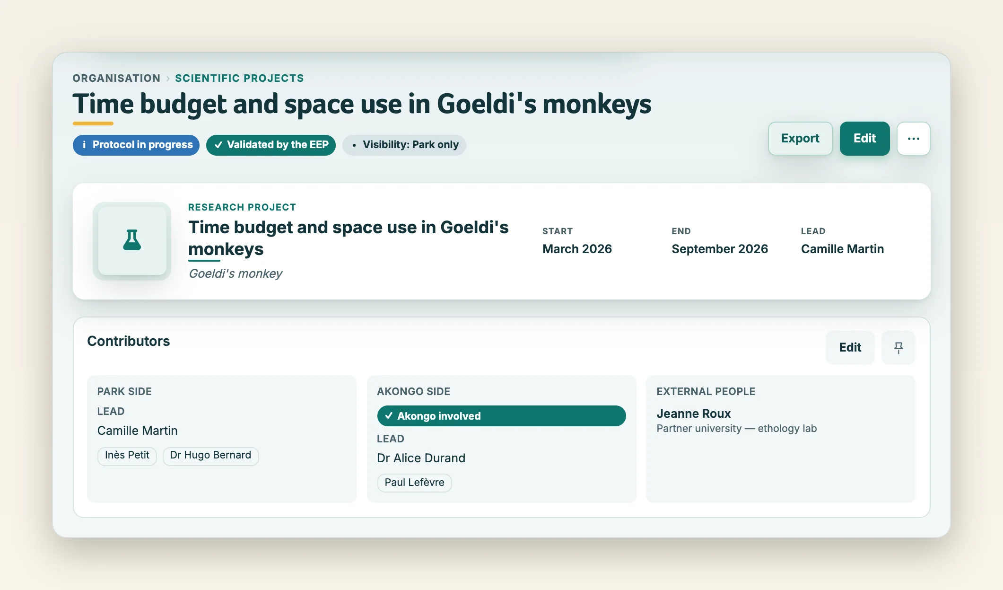This screenshot has width=1003, height=590.
Task: Click the AKONGO SIDE column heading
Action: pyautogui.click(x=413, y=392)
